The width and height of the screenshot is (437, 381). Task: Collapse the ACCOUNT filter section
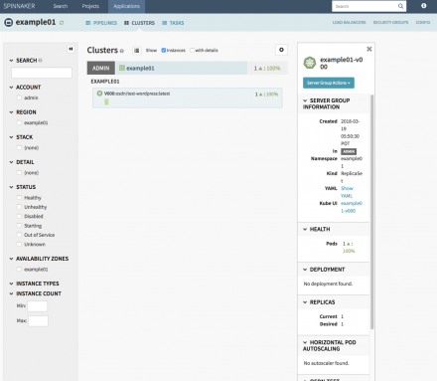pyautogui.click(x=25, y=88)
